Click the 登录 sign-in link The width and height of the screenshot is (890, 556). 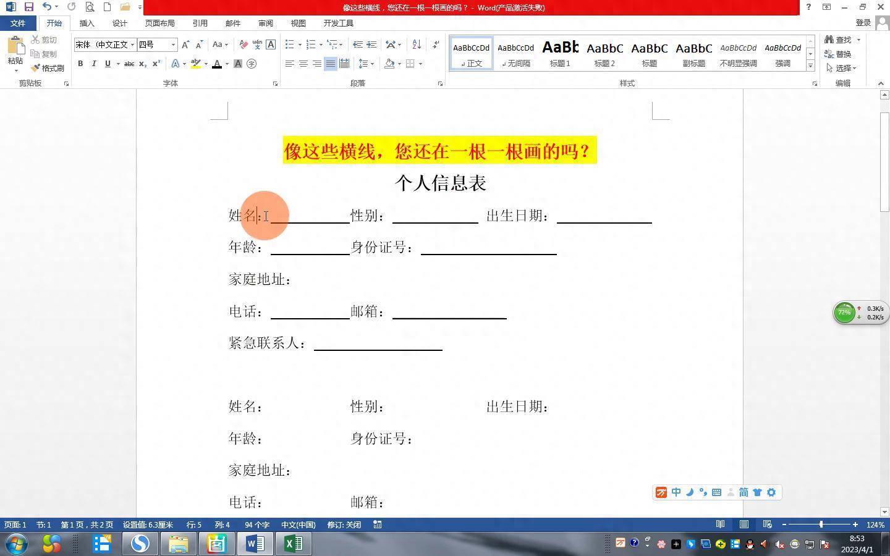point(862,22)
